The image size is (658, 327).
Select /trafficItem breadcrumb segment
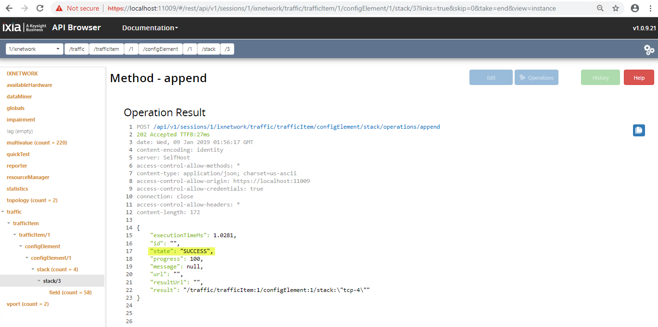(x=106, y=49)
